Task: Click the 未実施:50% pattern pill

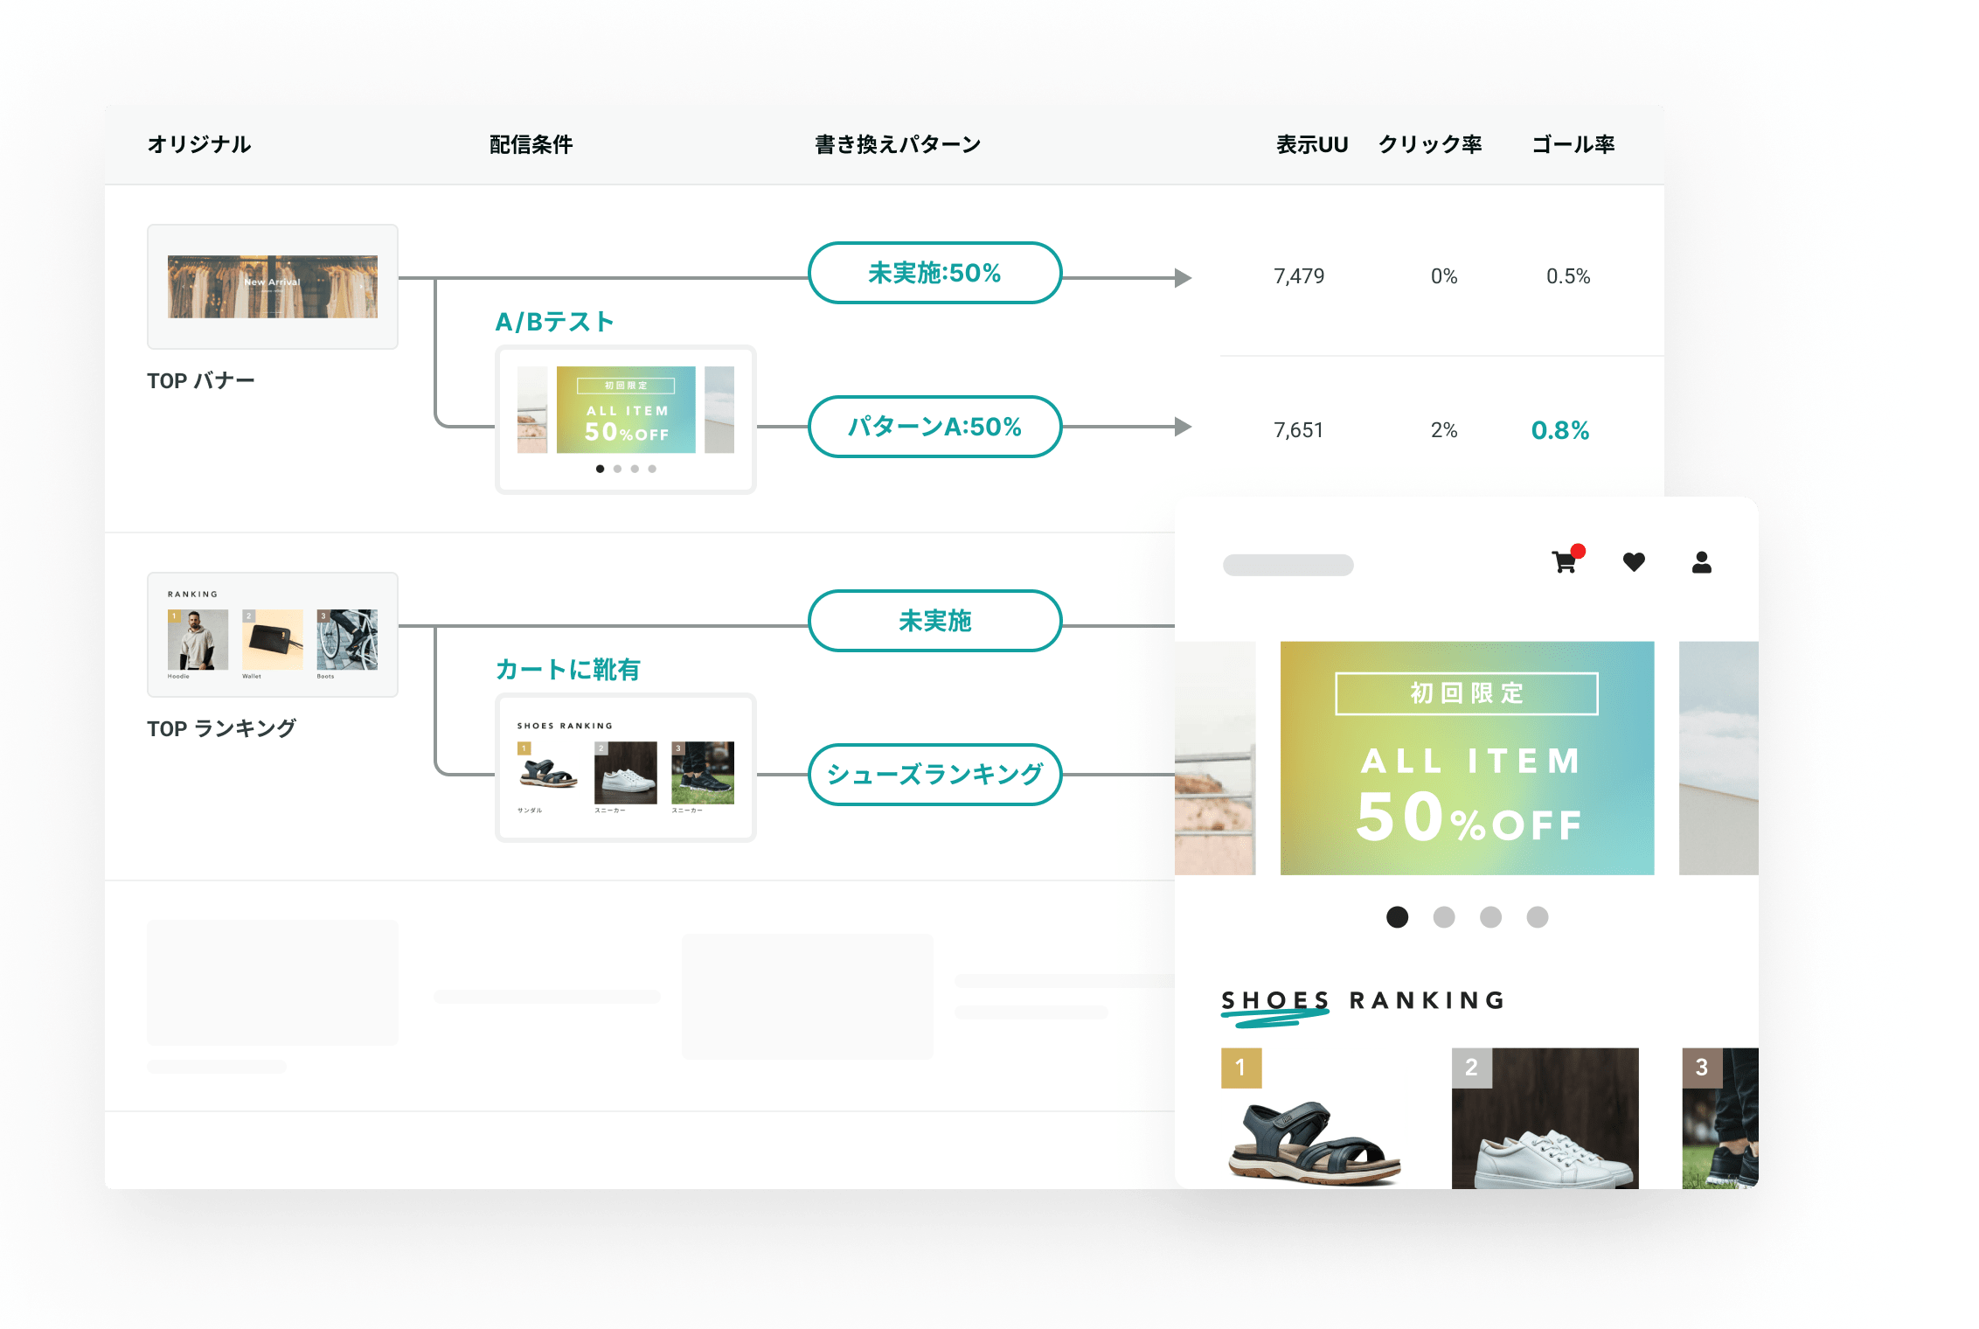Action: [934, 273]
